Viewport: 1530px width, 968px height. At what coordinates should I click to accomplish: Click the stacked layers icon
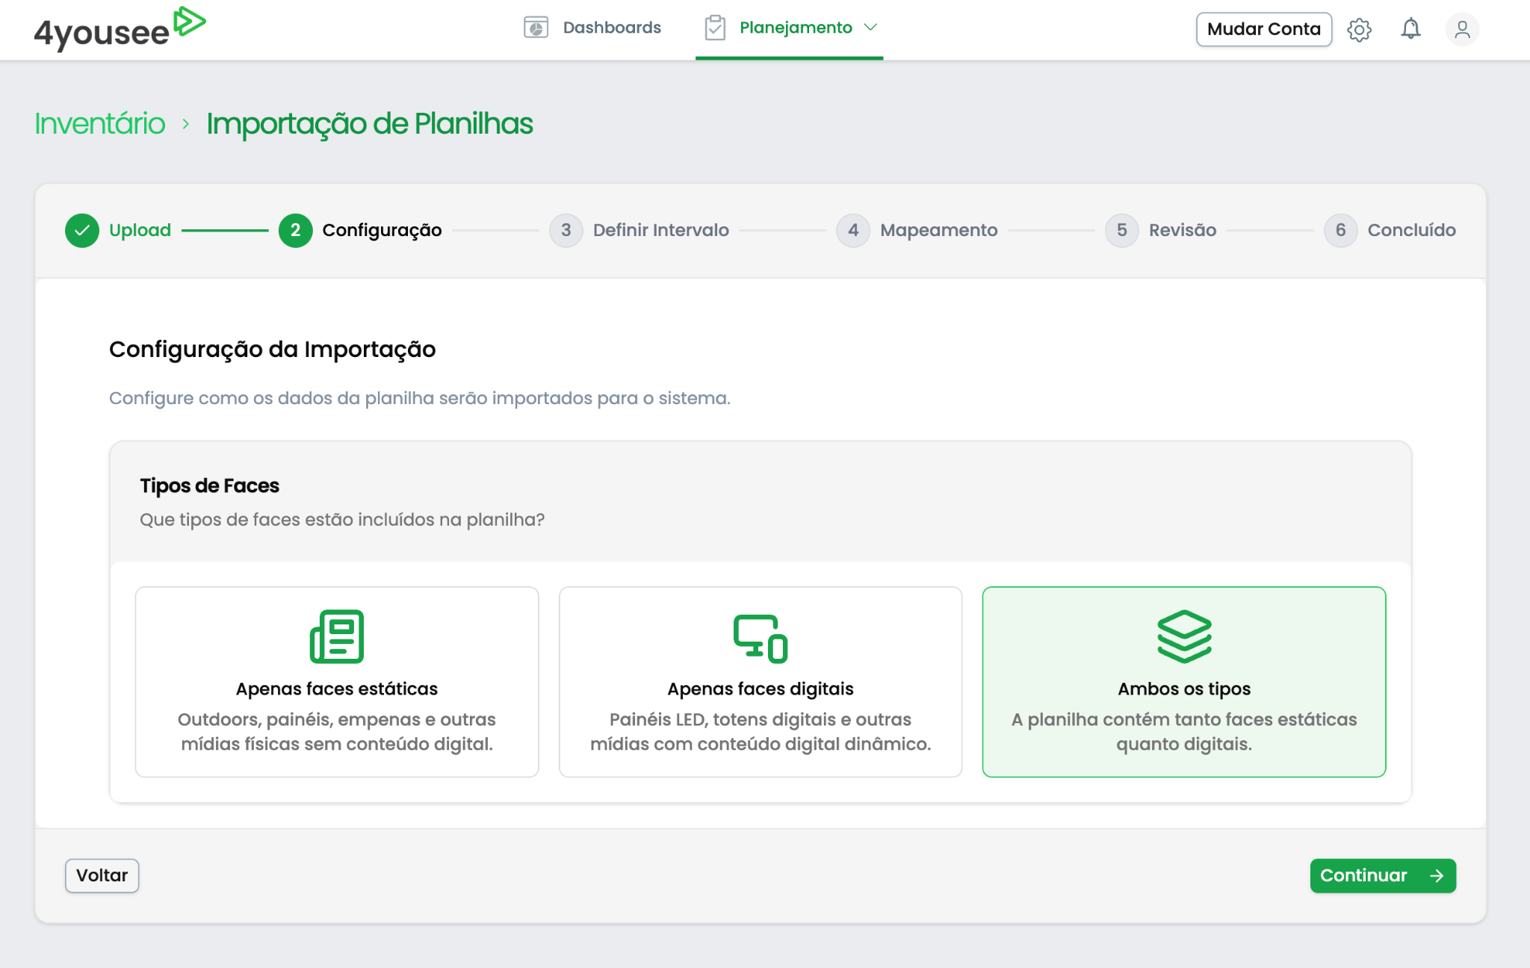tap(1184, 636)
